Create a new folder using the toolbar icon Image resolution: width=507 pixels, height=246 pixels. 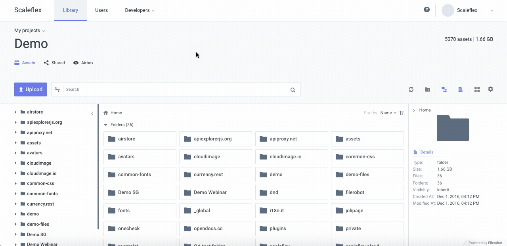(427, 90)
